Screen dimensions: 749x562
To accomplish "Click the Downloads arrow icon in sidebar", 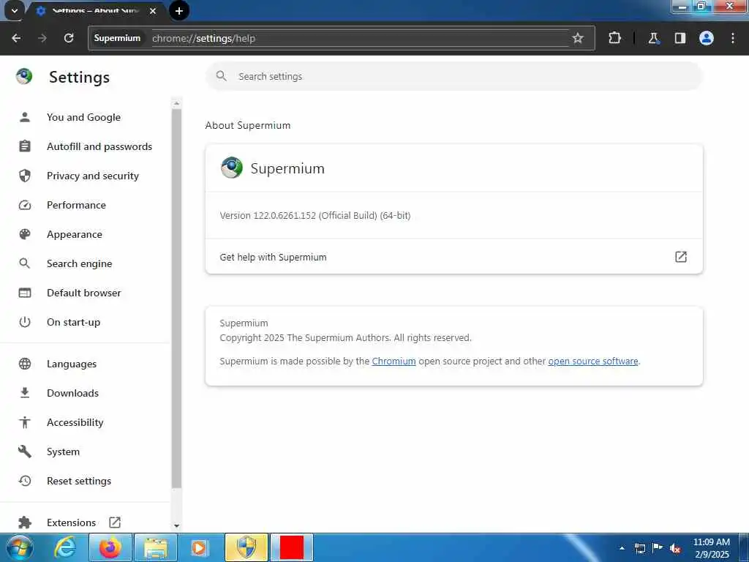I will tap(25, 393).
